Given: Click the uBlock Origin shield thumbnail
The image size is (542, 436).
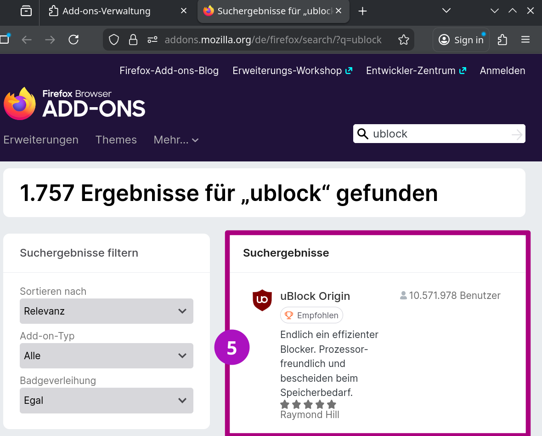Looking at the screenshot, I should [x=262, y=300].
